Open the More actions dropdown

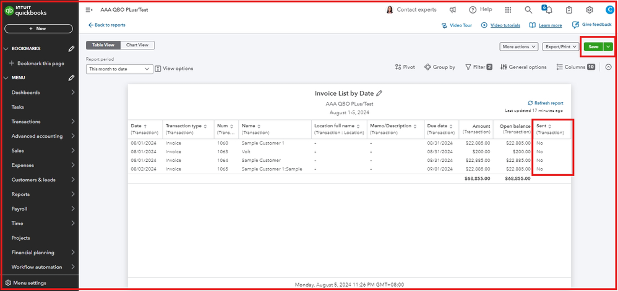pyautogui.click(x=519, y=46)
